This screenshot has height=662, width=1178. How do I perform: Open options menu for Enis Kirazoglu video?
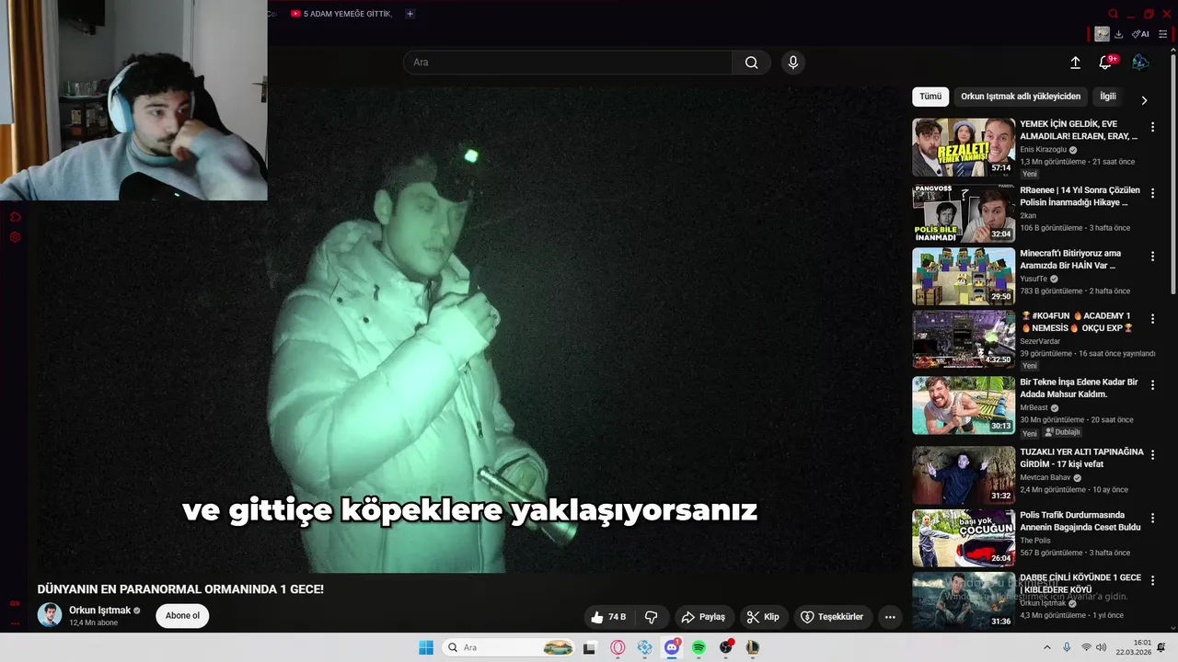(x=1152, y=127)
